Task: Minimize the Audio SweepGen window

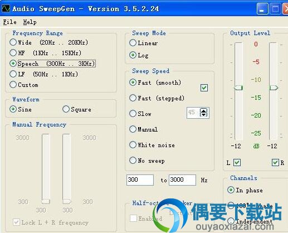Action: [262, 9]
